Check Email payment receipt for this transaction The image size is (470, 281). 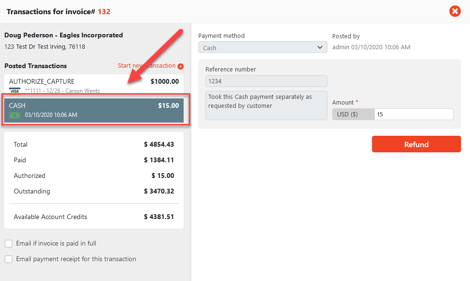(x=9, y=259)
